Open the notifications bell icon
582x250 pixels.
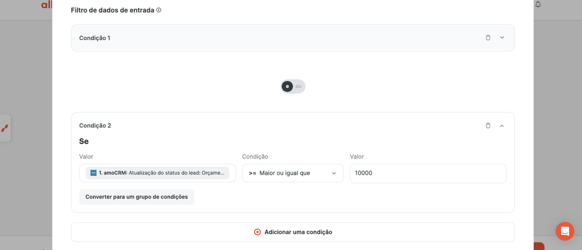(x=538, y=4)
